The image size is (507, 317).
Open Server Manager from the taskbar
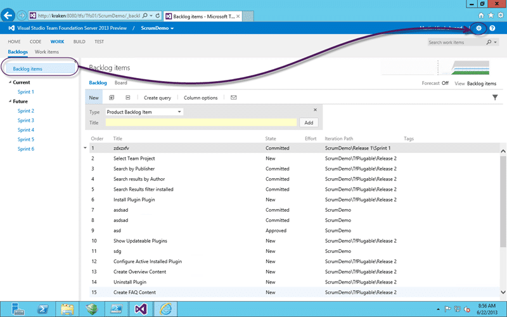pos(18,309)
